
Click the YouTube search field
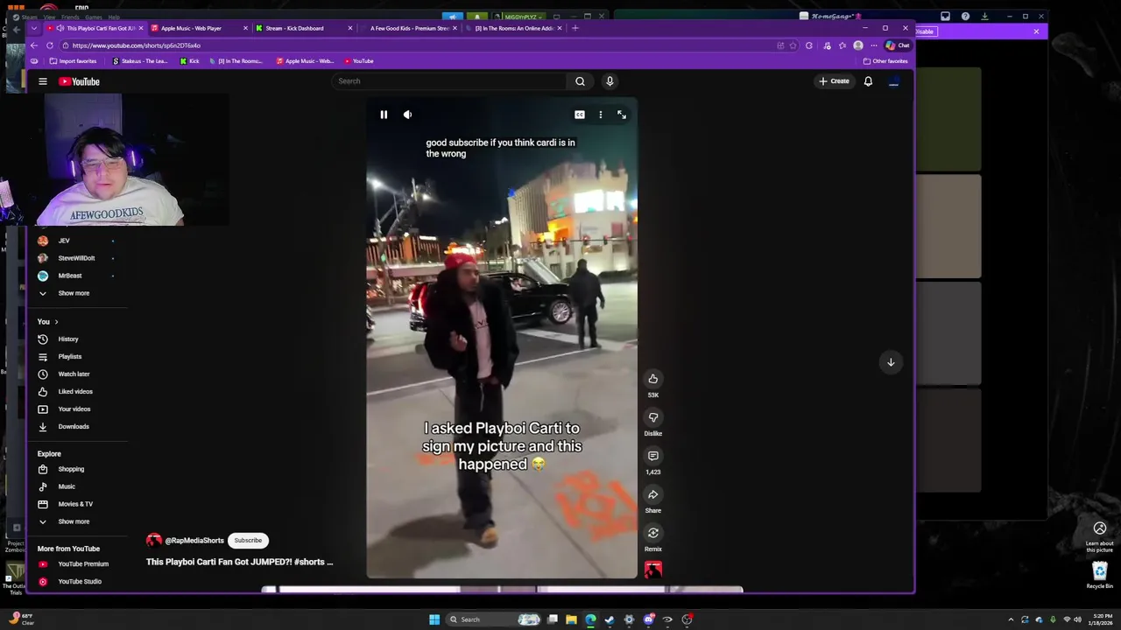[448, 81]
